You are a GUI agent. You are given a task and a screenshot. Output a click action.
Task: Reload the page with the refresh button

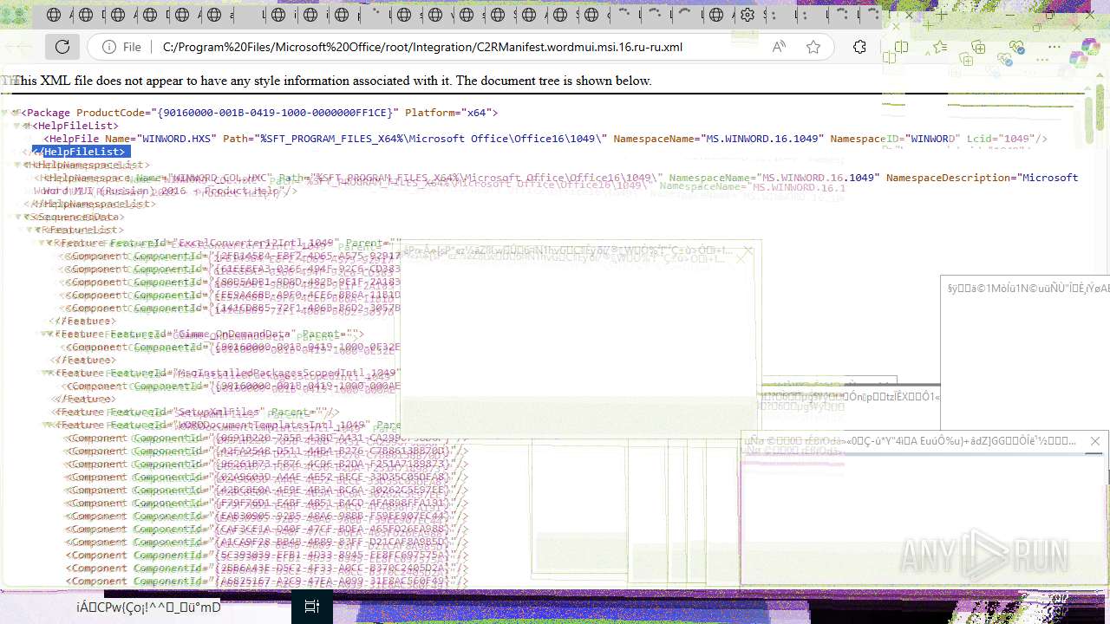click(62, 47)
